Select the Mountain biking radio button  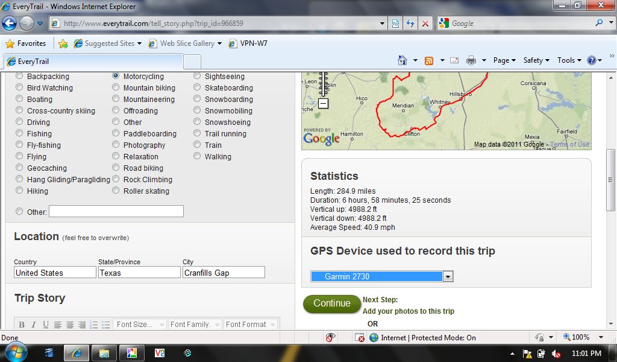click(116, 87)
